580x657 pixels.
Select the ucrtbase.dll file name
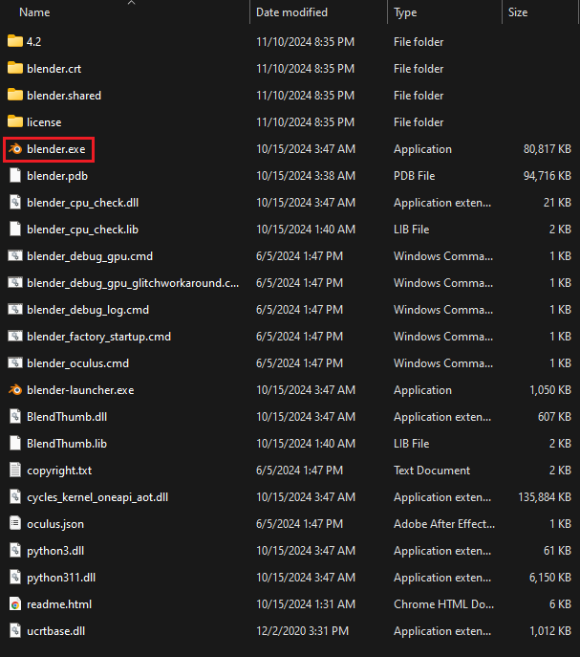(55, 631)
